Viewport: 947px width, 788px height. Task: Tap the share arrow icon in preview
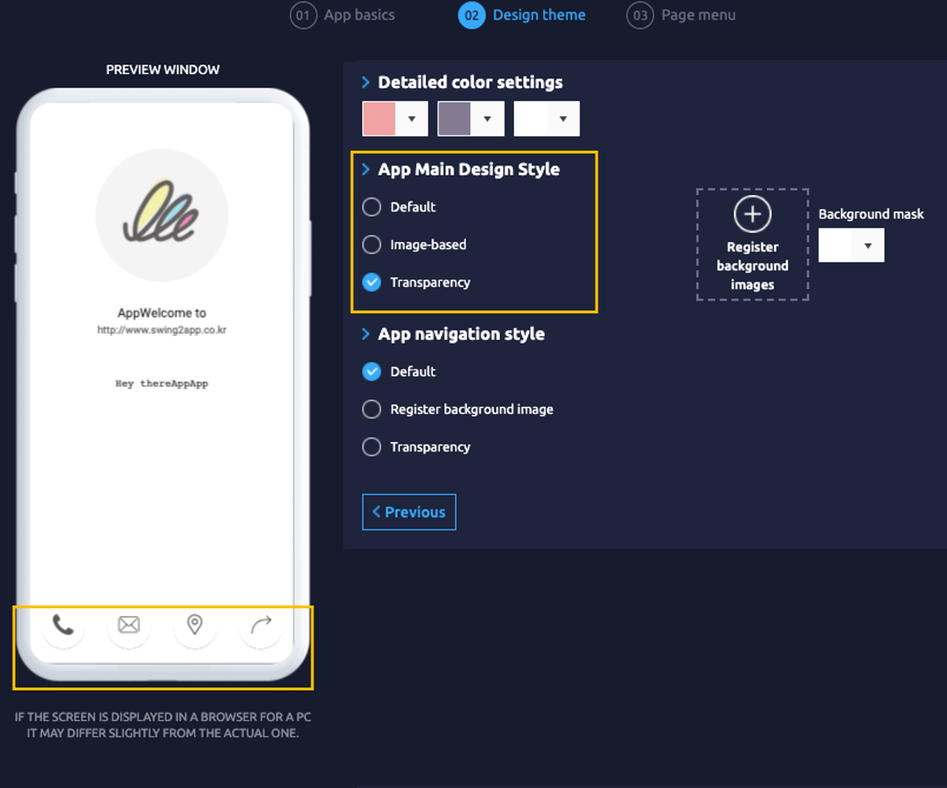[x=261, y=625]
